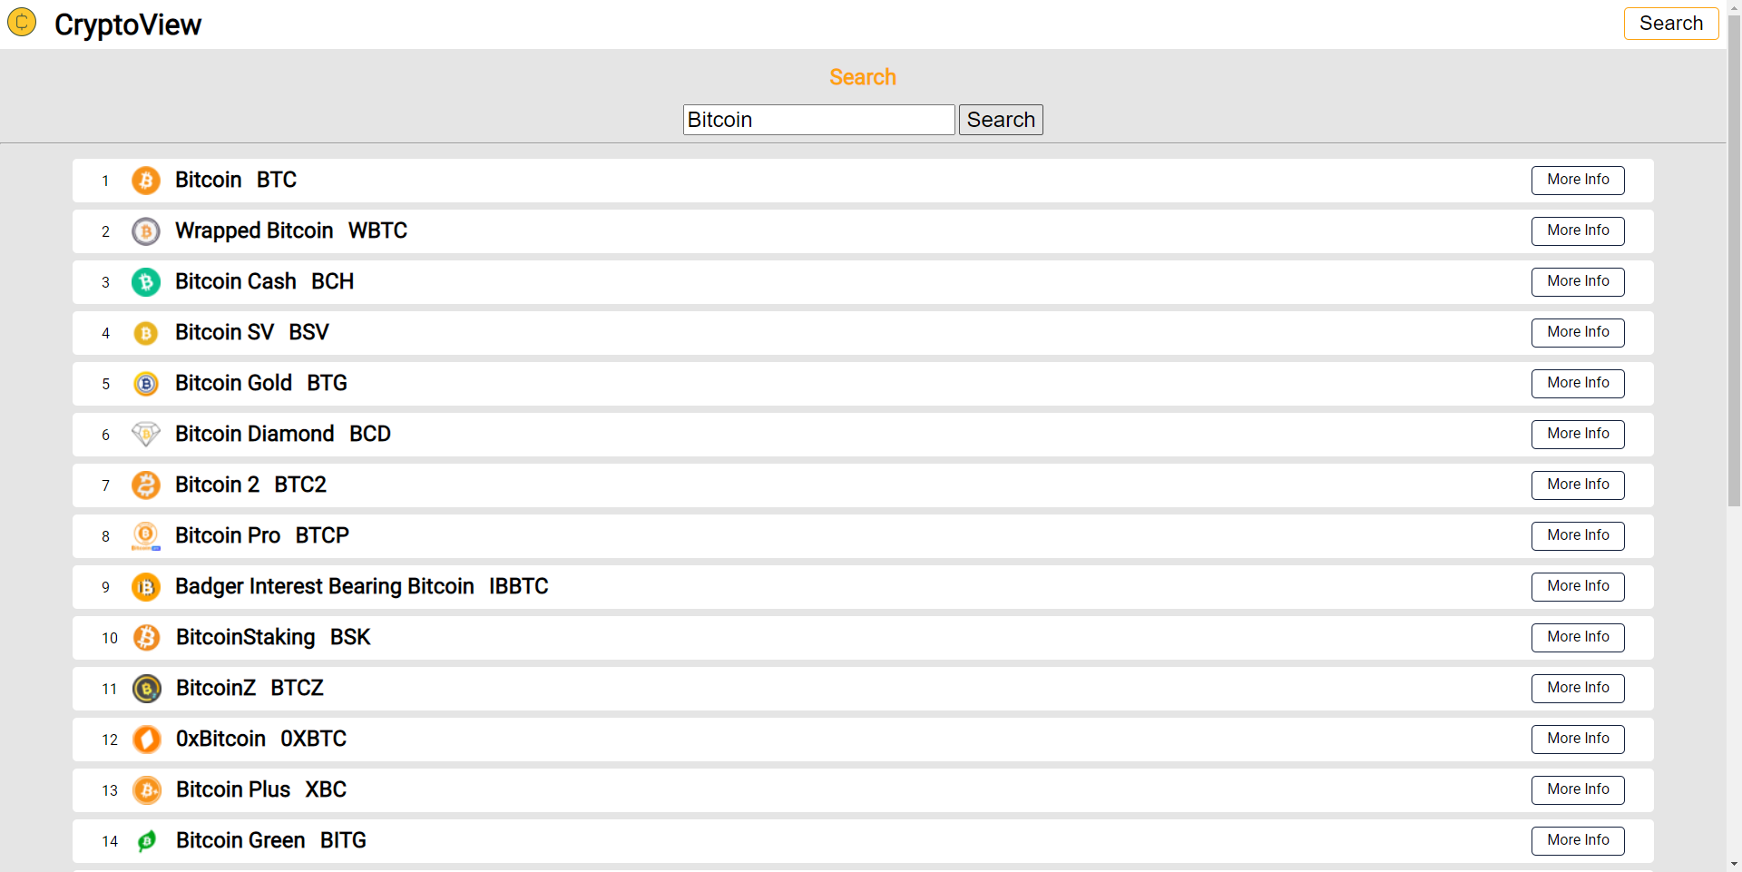Click the orange "Search" heading
Viewport: 1742px width, 872px height.
click(x=863, y=77)
